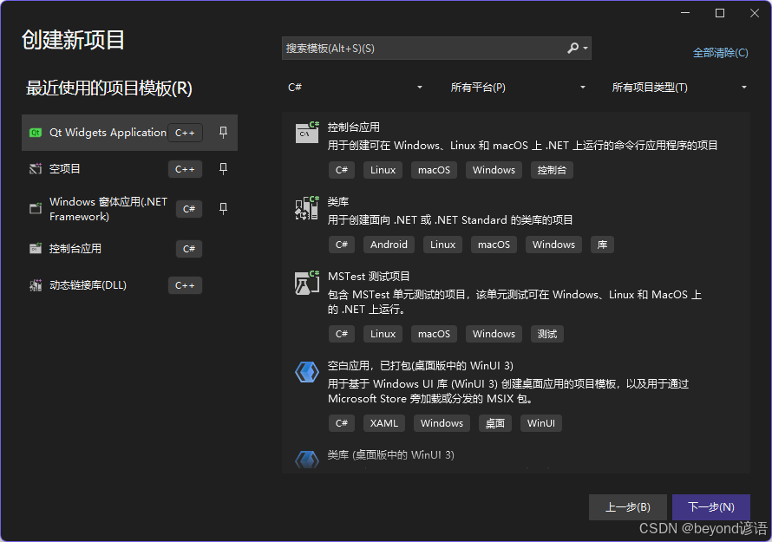Click the search magnifier icon
The image size is (772, 542).
572,49
